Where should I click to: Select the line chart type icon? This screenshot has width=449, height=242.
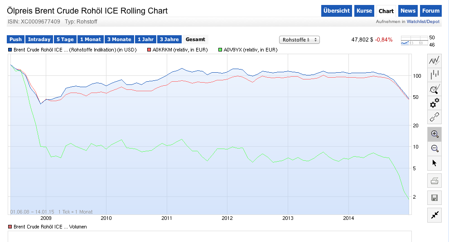[435, 60]
